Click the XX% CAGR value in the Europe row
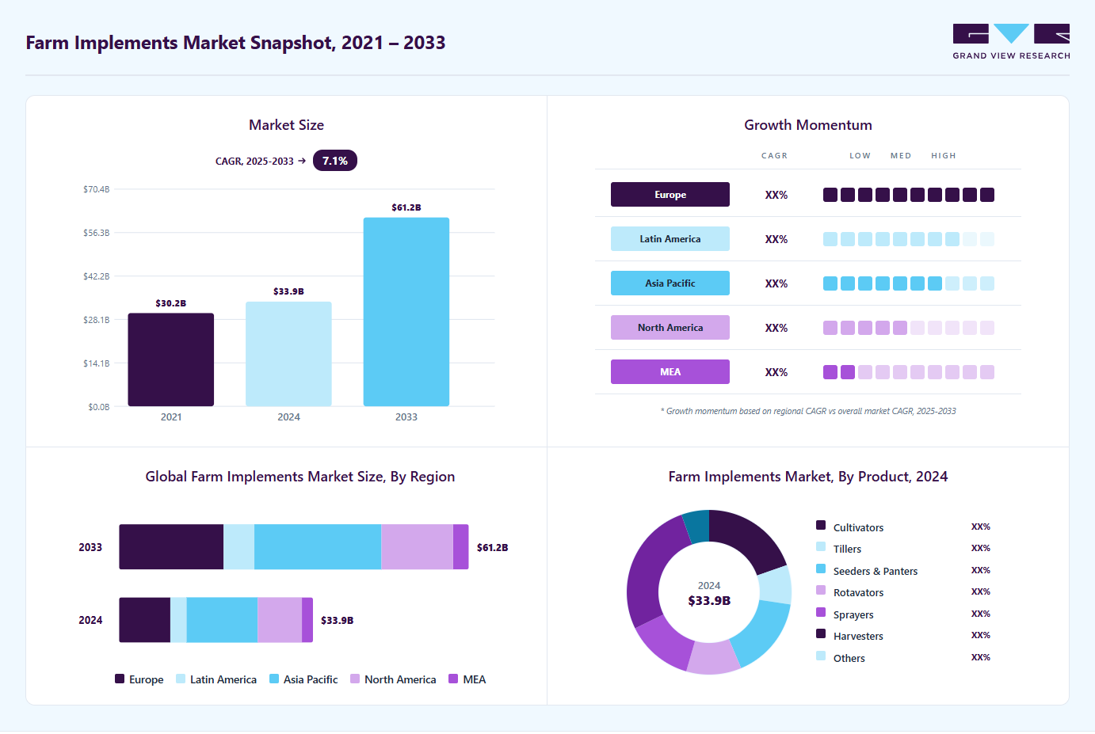This screenshot has width=1095, height=734. 776,195
